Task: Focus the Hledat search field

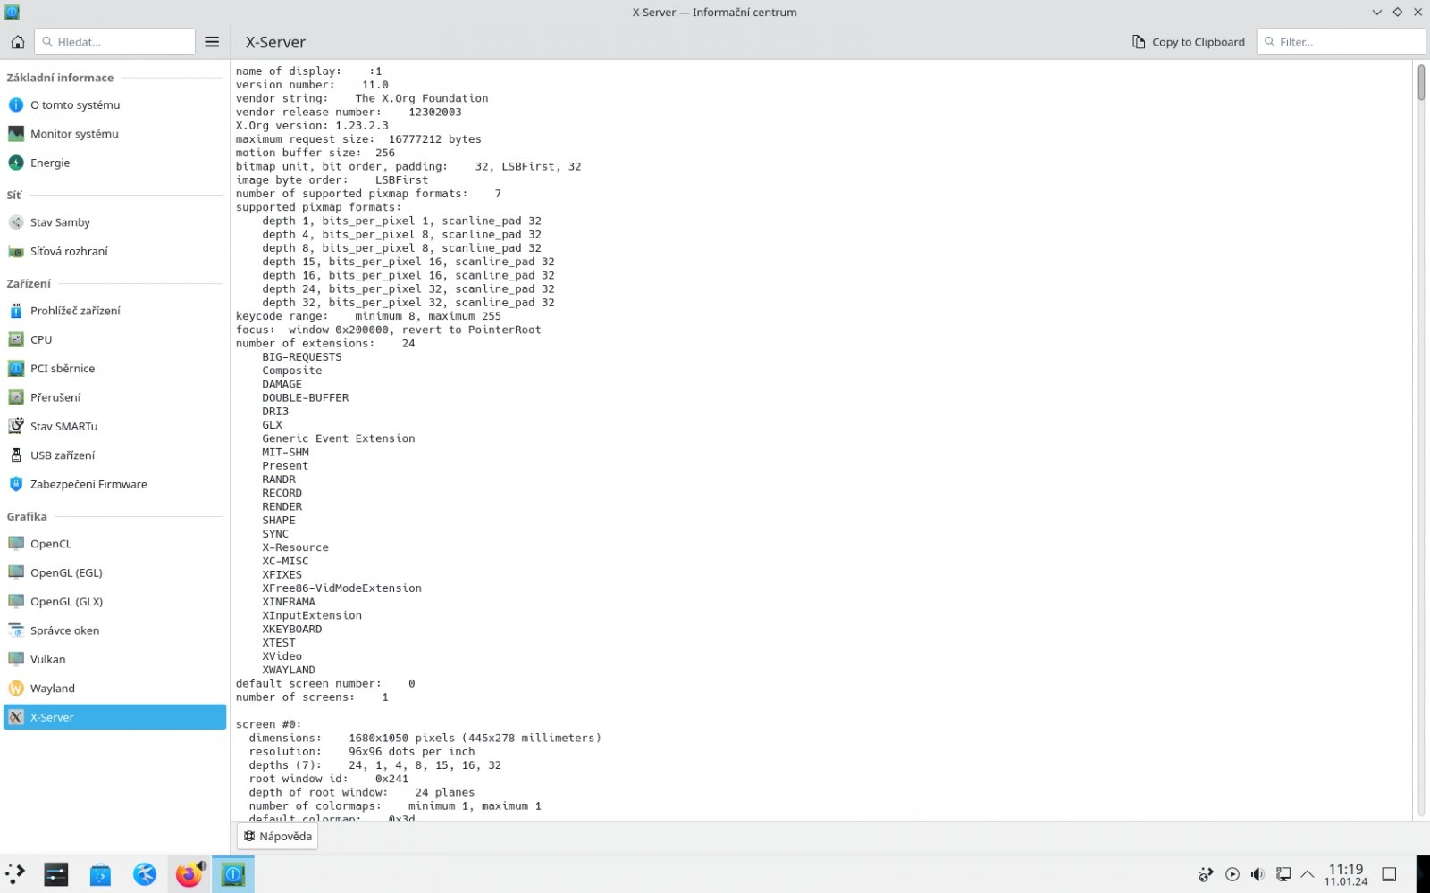Action: pyautogui.click(x=114, y=42)
